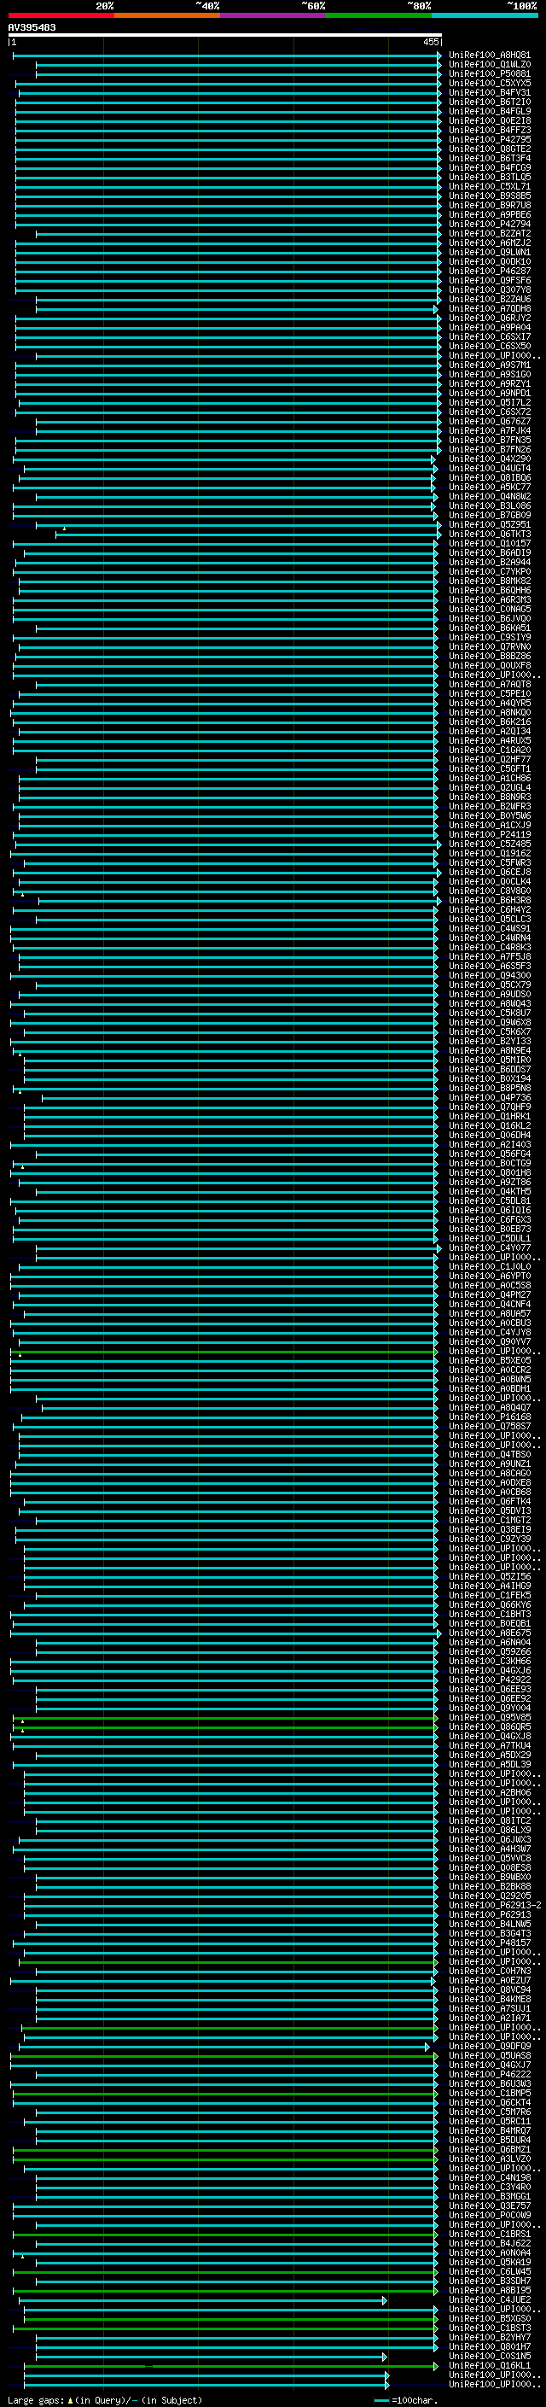Click the UniRef100_B3L086 label
The width and height of the screenshot is (546, 2407).
coord(490,505)
